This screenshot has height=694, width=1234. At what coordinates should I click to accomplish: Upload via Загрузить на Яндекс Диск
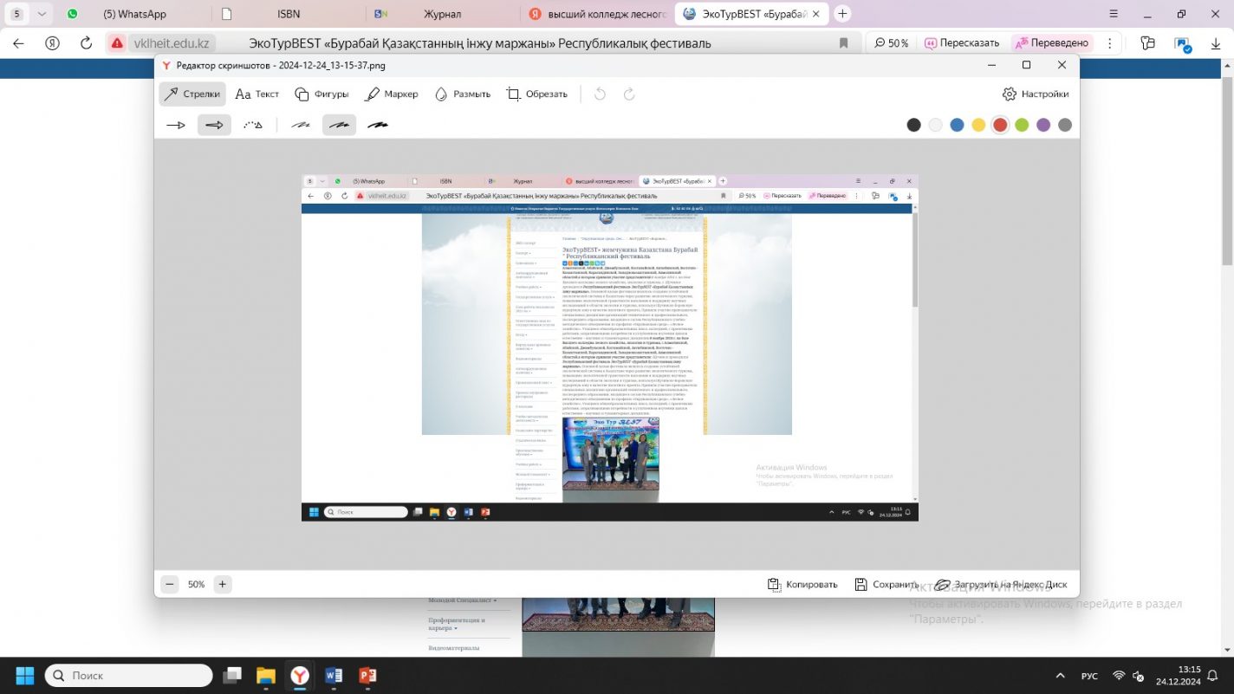[x=1001, y=584]
